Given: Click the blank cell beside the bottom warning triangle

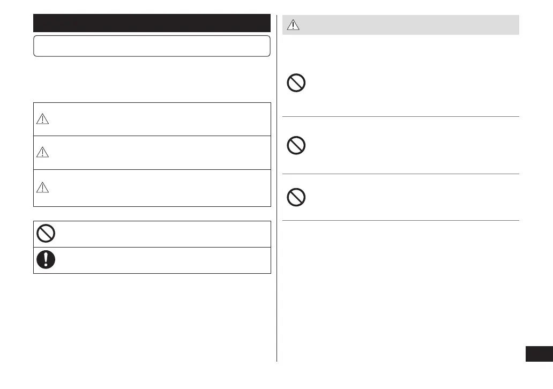Looking at the screenshot, I should point(161,188).
